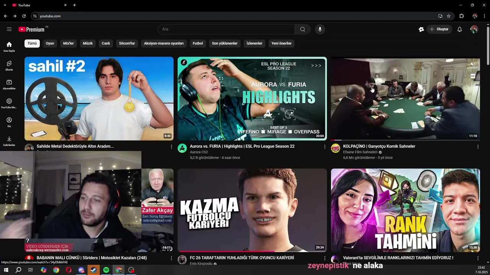This screenshot has height=275, width=490.
Task: Open the Oluştur create menu
Action: point(439,29)
